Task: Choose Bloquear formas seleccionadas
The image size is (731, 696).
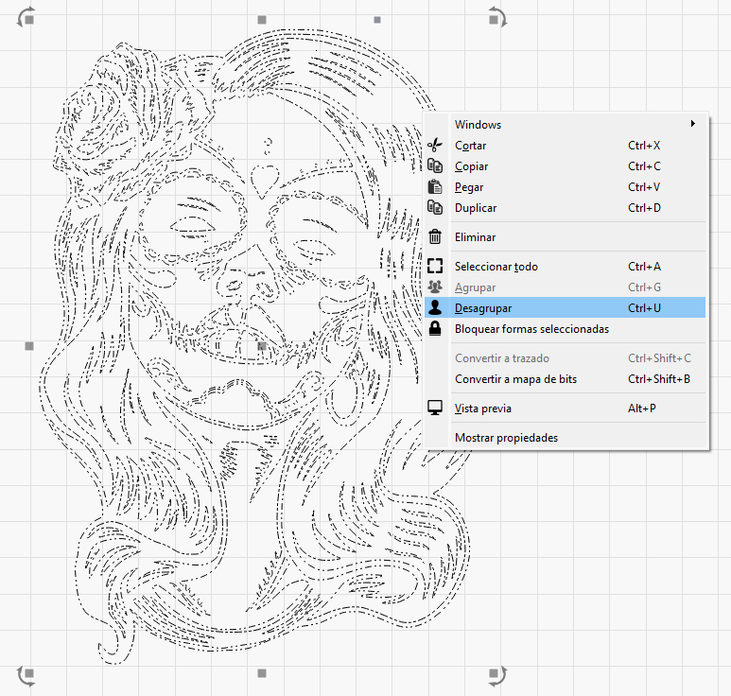Action: coord(531,329)
